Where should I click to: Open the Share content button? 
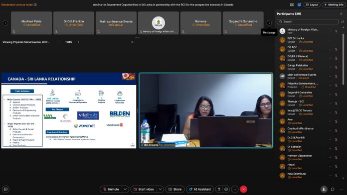tap(175, 189)
